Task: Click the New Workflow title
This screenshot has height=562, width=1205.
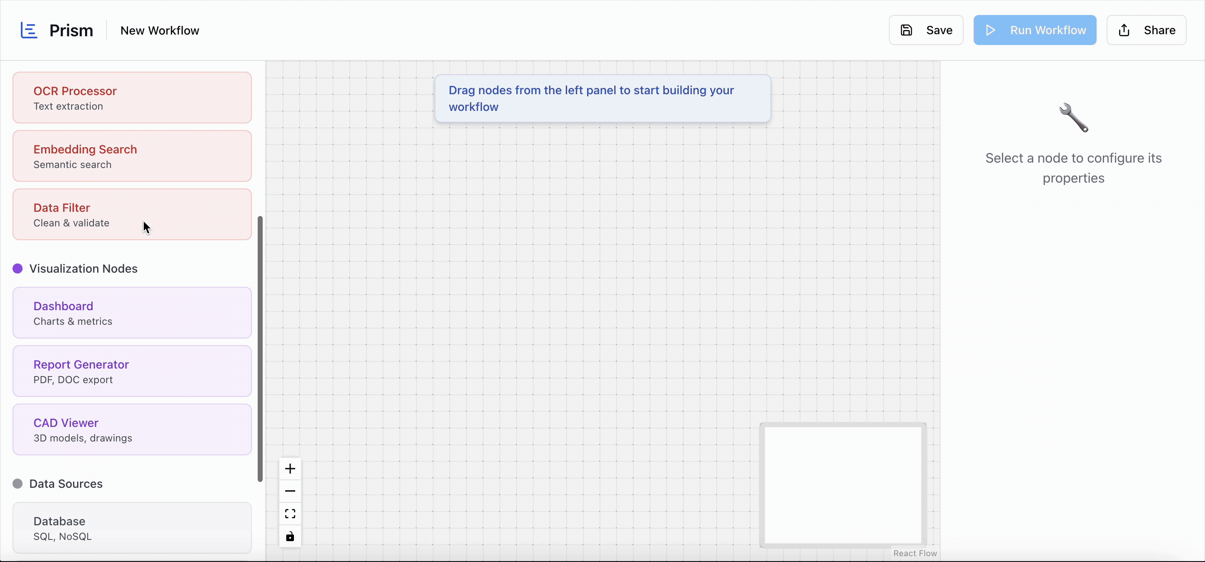Action: pos(160,30)
